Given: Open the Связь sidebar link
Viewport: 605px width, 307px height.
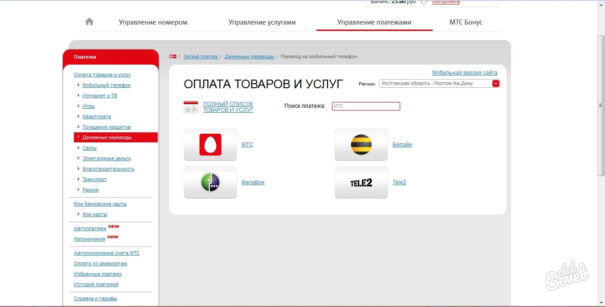Looking at the screenshot, I should tap(89, 148).
